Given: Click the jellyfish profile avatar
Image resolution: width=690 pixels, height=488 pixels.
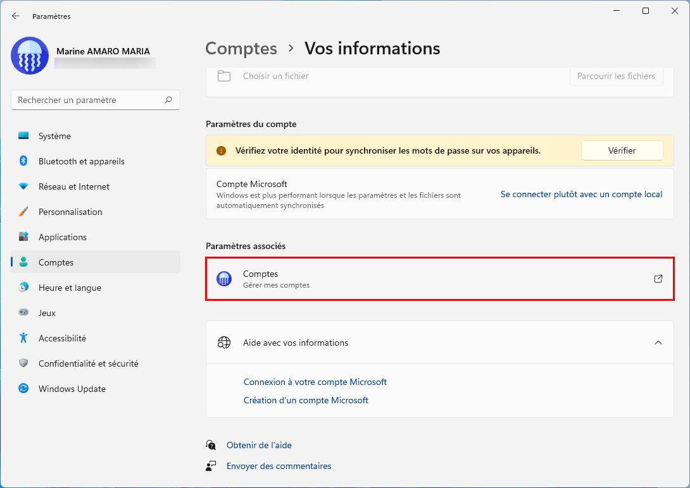Looking at the screenshot, I should (x=30, y=56).
